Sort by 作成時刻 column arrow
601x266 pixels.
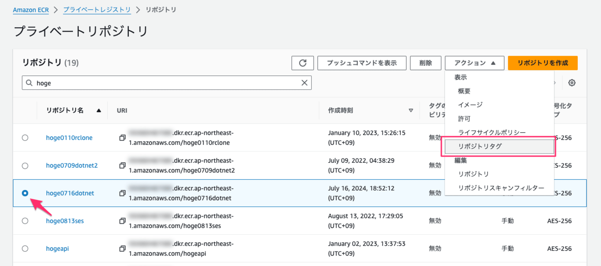(x=411, y=111)
